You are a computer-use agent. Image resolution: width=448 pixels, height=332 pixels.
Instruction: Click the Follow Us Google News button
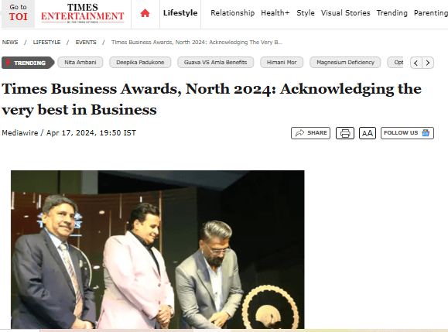[407, 133]
